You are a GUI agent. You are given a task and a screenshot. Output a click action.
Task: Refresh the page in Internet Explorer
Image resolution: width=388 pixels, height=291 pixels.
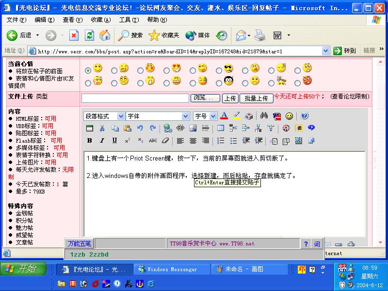pyautogui.click(x=89, y=35)
